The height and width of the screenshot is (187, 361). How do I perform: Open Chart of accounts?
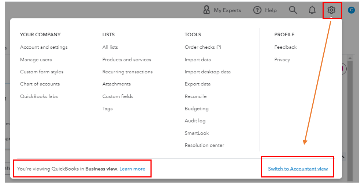coord(40,84)
